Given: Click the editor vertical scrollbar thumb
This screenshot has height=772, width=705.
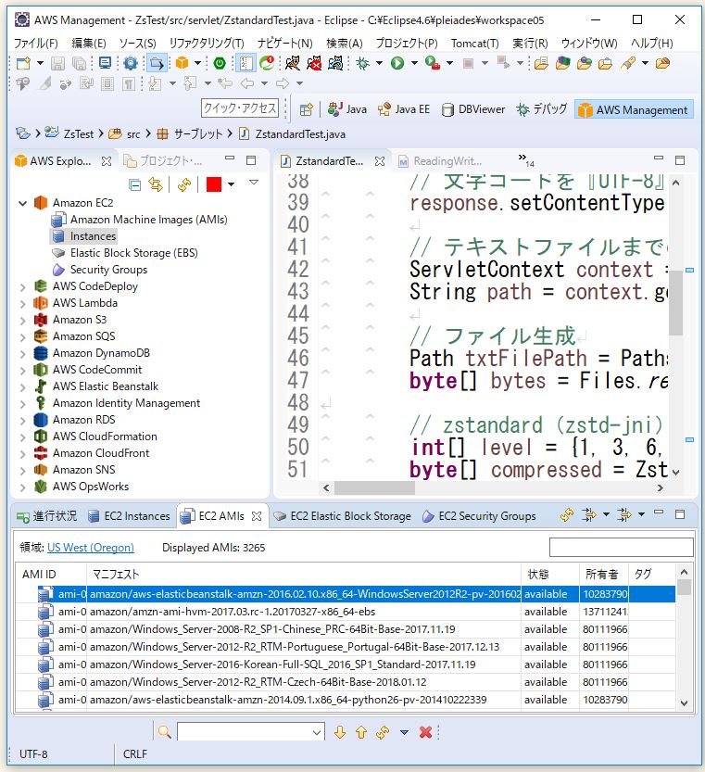Looking at the screenshot, I should click(x=676, y=302).
